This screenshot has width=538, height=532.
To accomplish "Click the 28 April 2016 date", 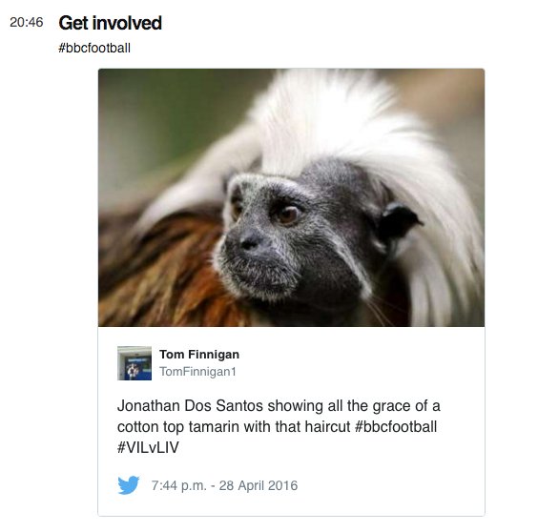I will click(x=259, y=485).
